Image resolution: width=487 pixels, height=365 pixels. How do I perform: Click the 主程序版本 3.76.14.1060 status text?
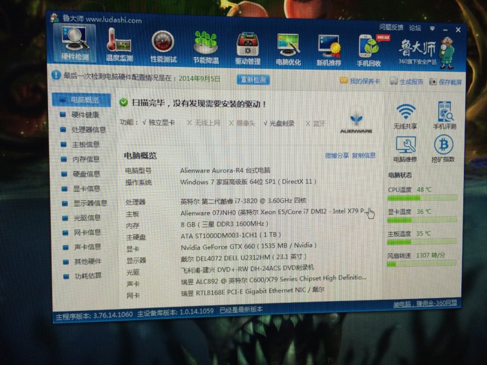[x=94, y=315]
